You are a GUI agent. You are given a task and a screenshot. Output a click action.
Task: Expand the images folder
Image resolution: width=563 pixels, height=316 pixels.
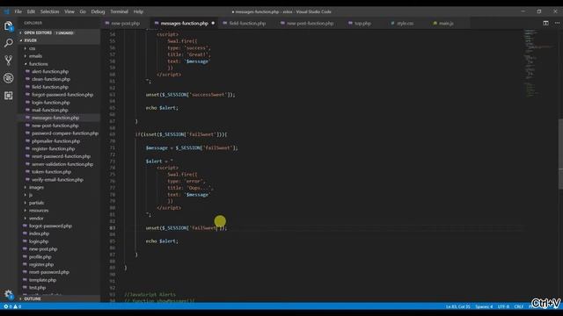(59, 187)
